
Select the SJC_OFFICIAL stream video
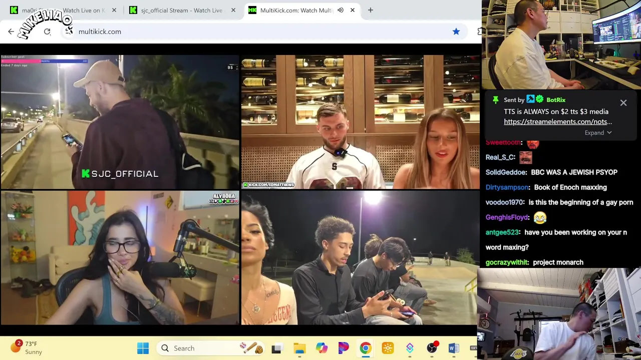point(120,122)
